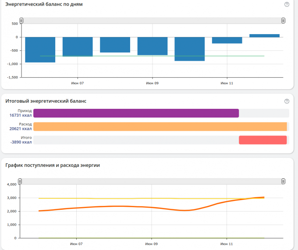Click right range handle of daily balance chart
The height and width of the screenshot is (250, 298).
283,21
